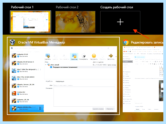Select the Lubuntu 19.10 virtual machine
Image resolution: width=166 pixels, height=124 pixels.
point(27,55)
